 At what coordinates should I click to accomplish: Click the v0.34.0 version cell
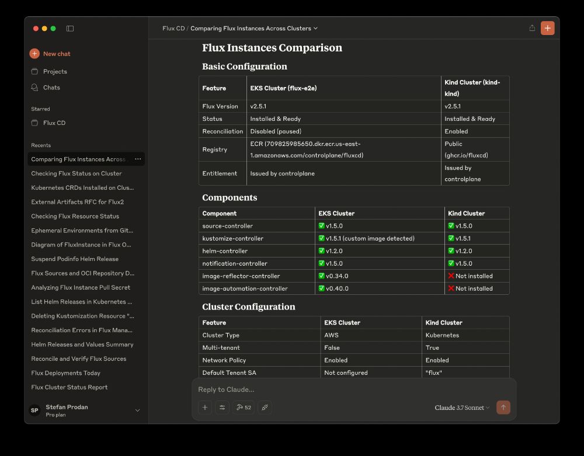(380, 276)
